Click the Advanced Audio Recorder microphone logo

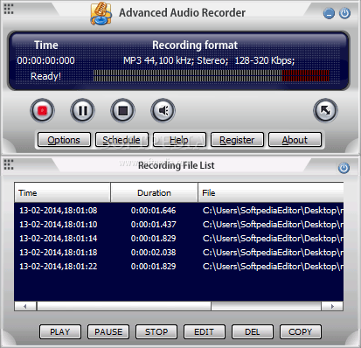pos(101,13)
